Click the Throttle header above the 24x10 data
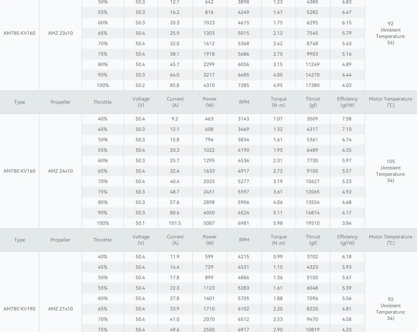 (102, 102)
